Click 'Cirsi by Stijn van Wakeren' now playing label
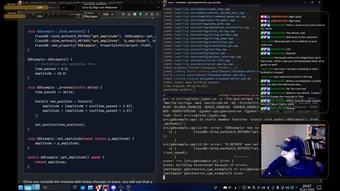 pos(100,7)
